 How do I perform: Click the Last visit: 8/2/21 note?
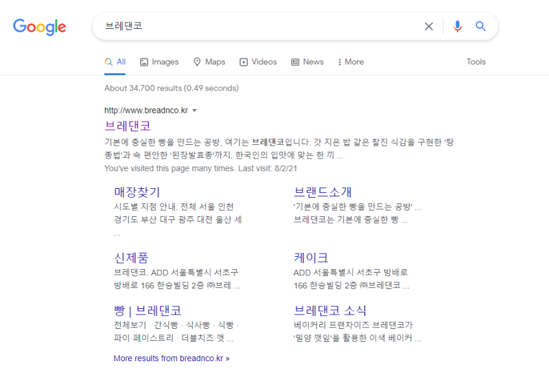(268, 168)
